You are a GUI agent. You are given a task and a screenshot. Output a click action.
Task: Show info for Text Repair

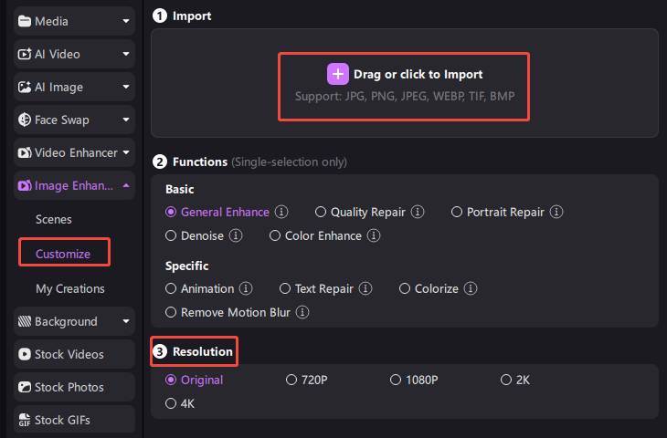tap(365, 288)
